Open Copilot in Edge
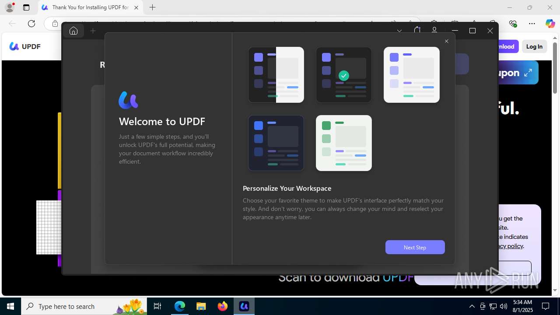560x315 pixels. (x=550, y=24)
